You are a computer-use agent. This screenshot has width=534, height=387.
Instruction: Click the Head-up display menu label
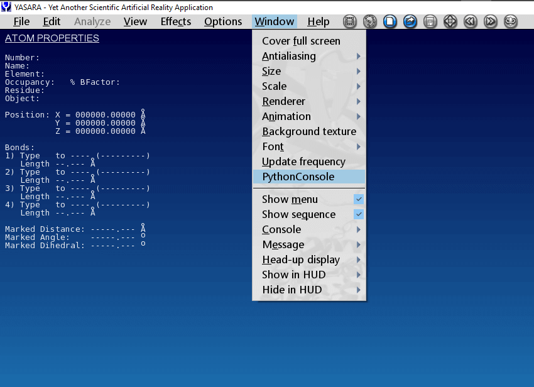[301, 259]
